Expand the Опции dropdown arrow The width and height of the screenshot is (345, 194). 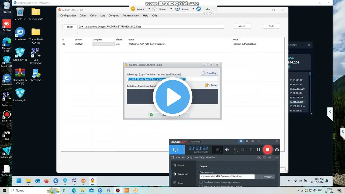(x=171, y=9)
